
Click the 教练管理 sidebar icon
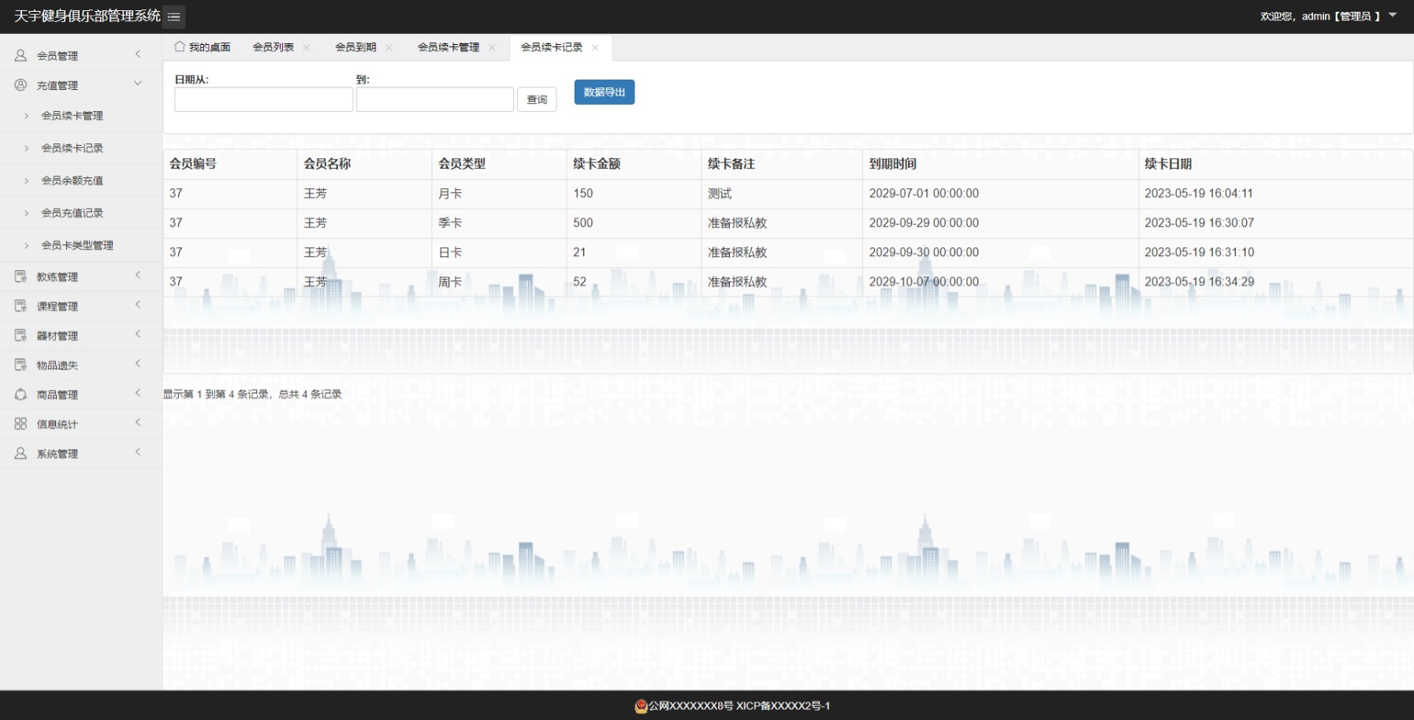coord(20,276)
